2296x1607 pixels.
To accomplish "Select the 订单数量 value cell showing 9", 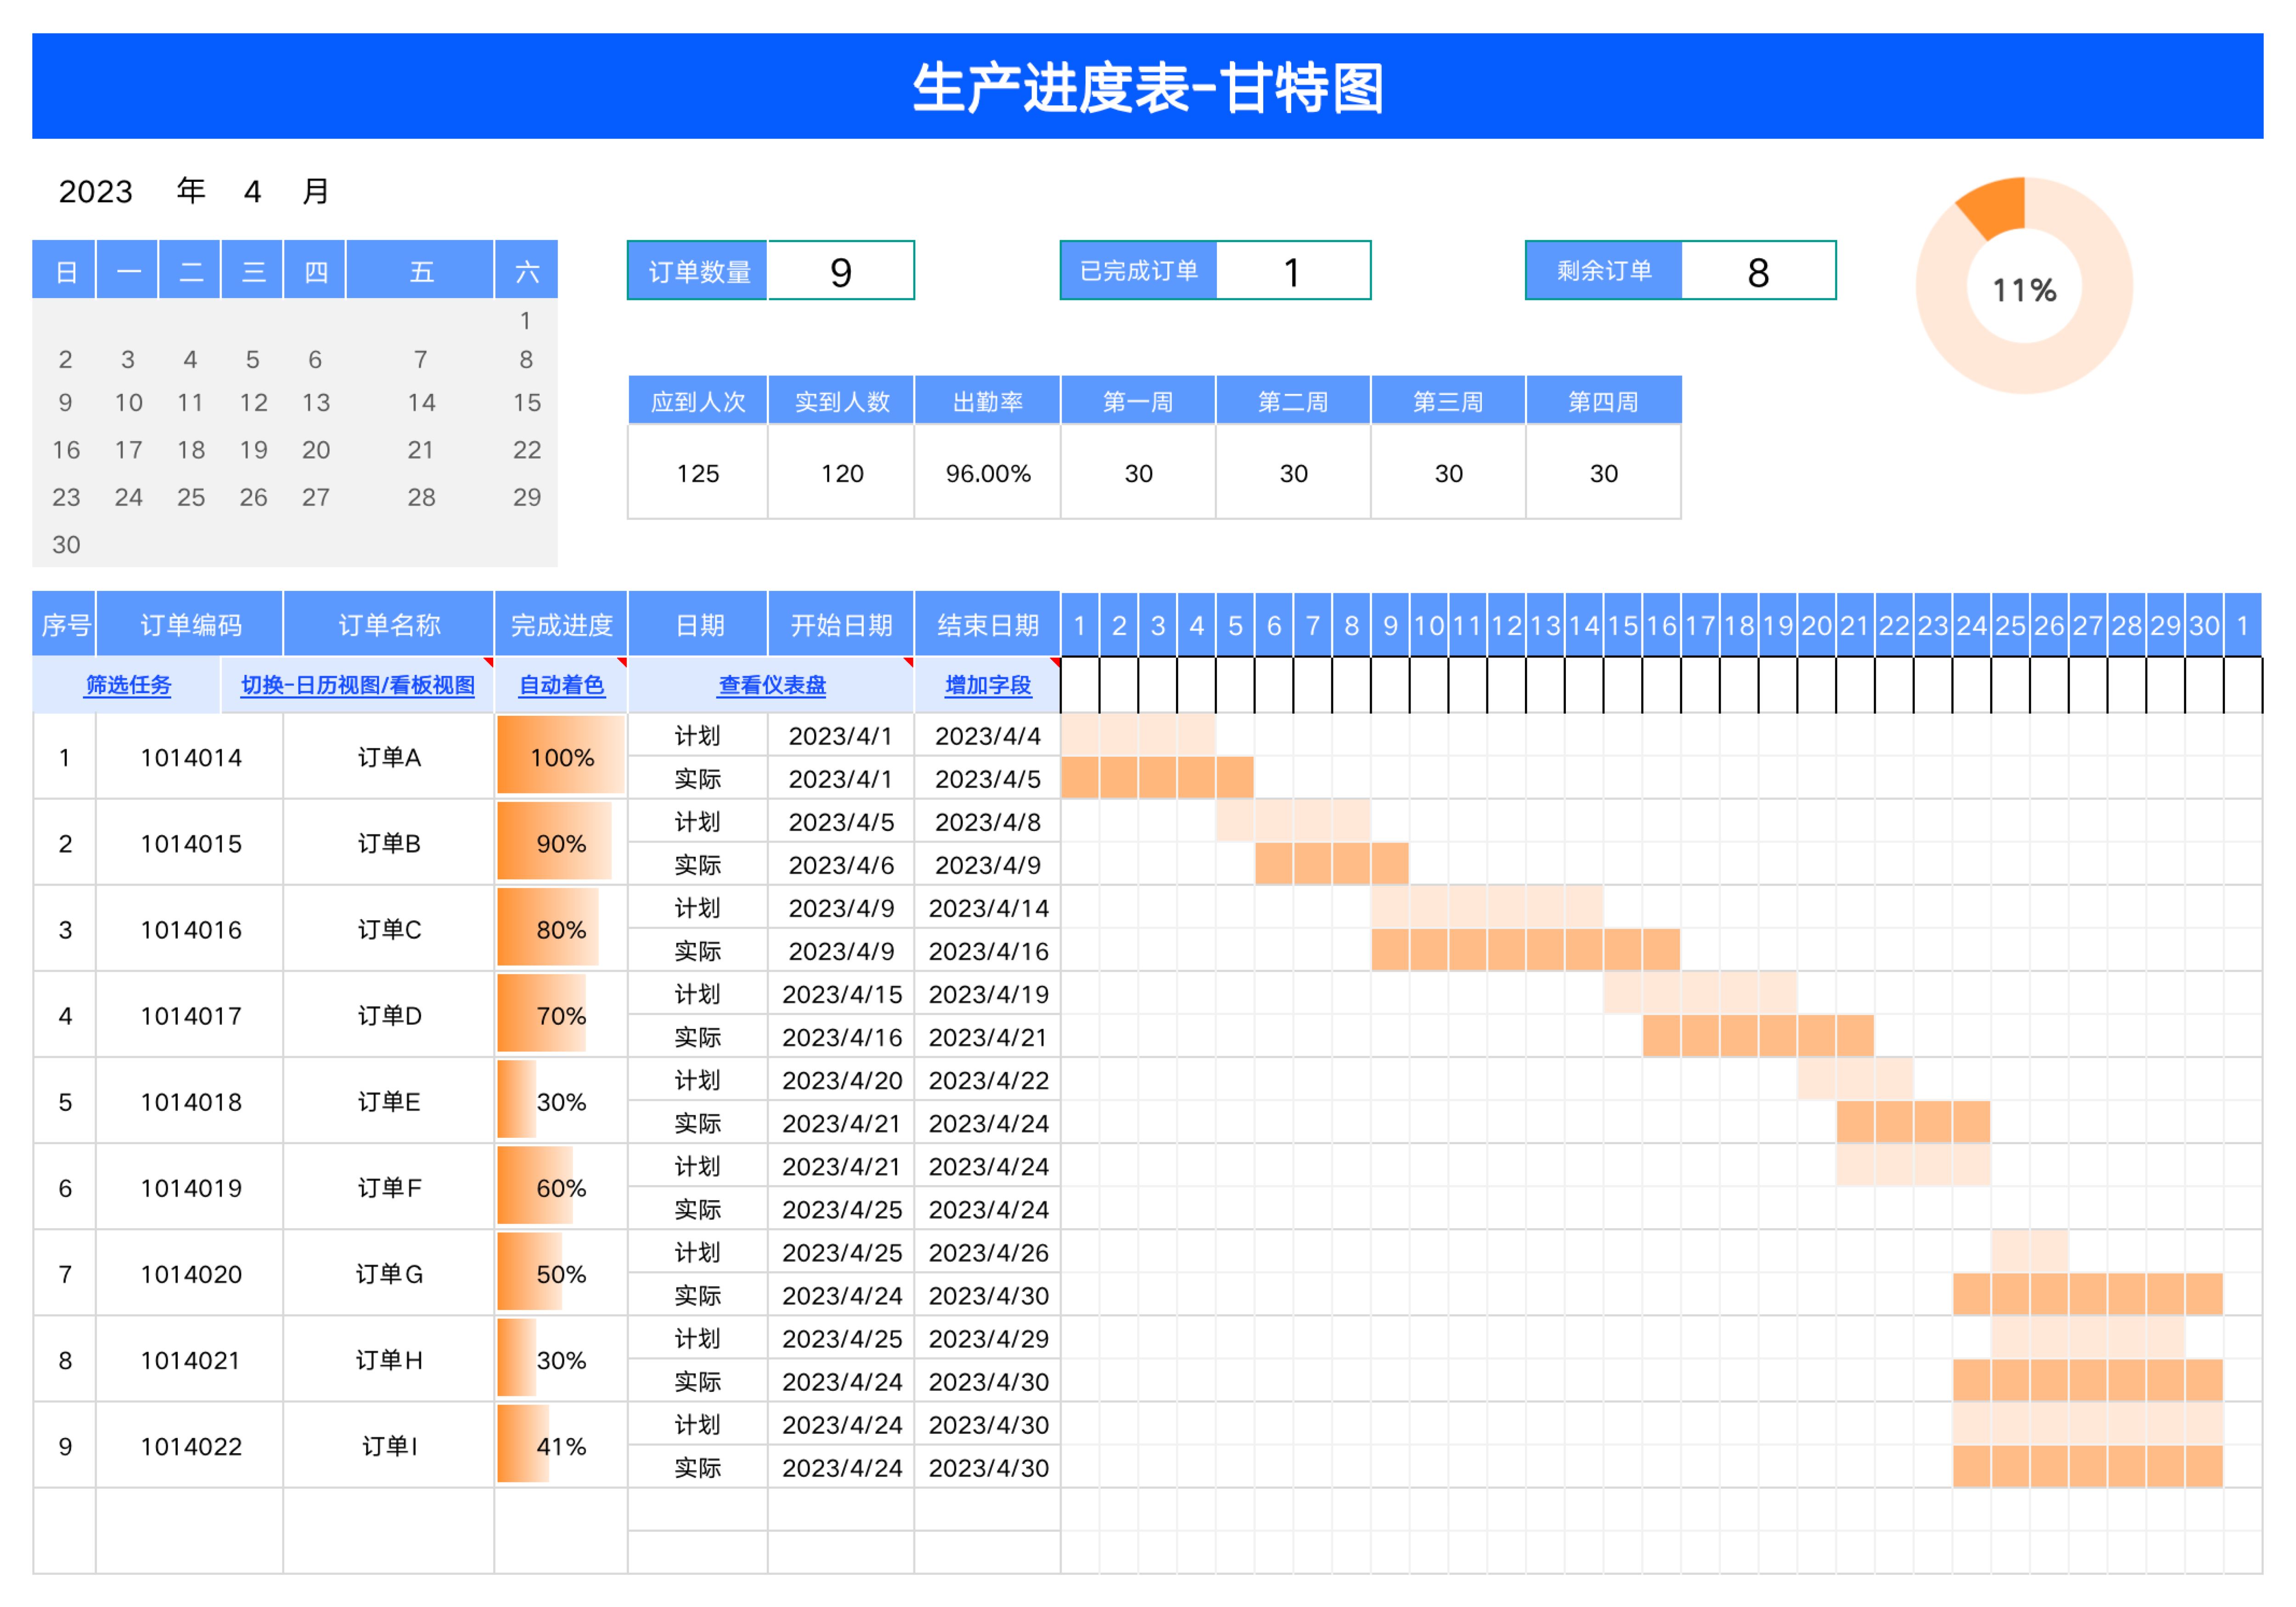I will click(x=840, y=271).
